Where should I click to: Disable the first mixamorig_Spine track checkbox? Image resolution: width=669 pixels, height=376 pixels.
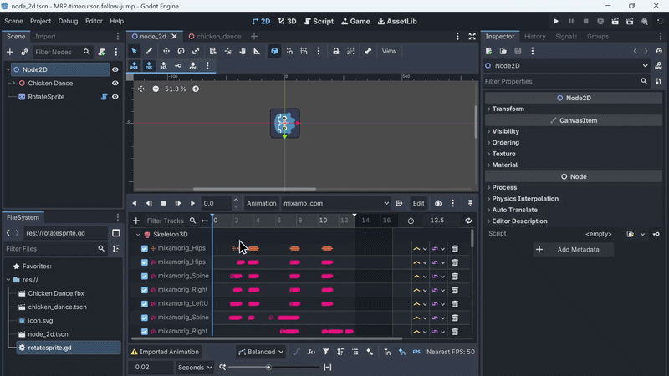[x=145, y=276]
